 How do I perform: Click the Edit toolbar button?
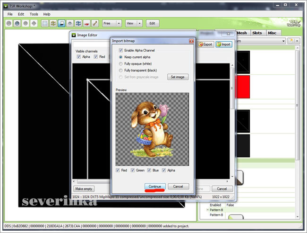[153, 23]
